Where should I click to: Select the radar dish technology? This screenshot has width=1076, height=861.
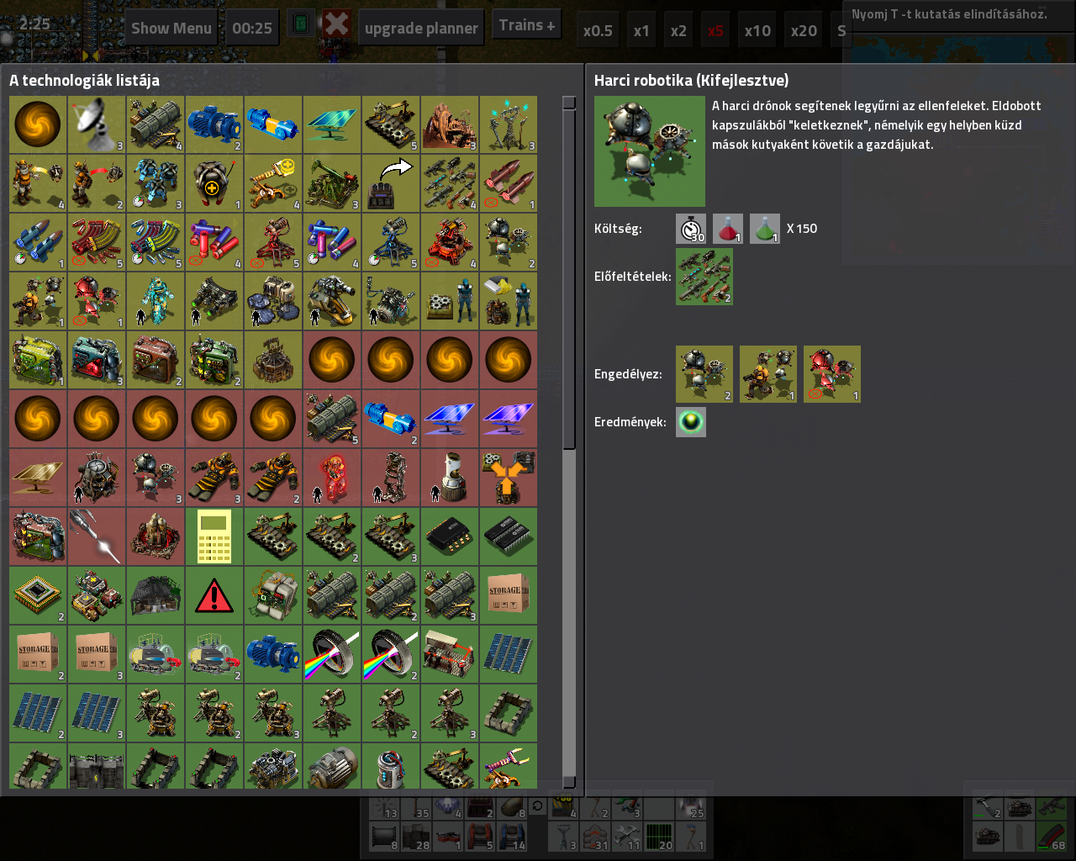[x=97, y=124]
